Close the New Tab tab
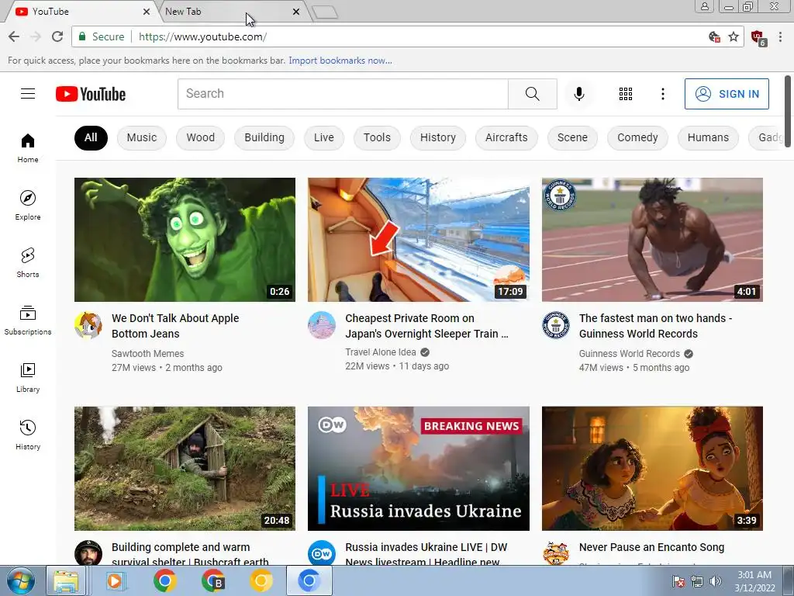This screenshot has height=596, width=794. click(296, 11)
